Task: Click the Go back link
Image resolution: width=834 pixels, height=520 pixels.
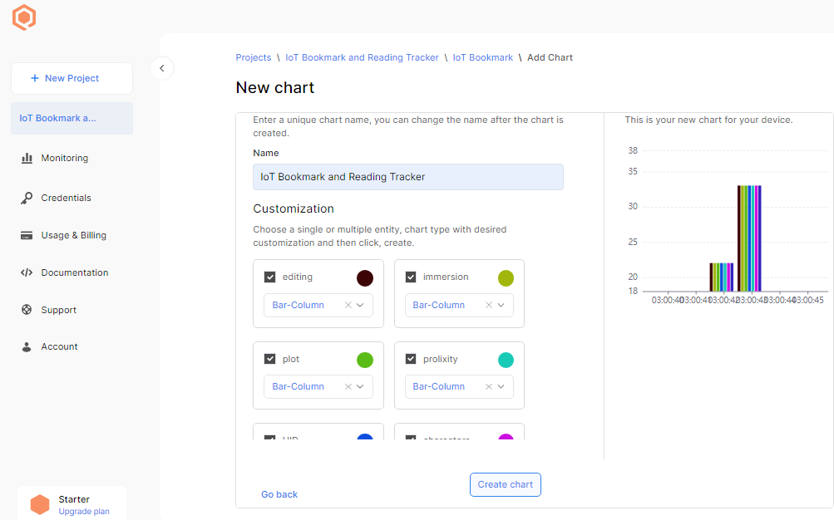Action: pos(279,494)
